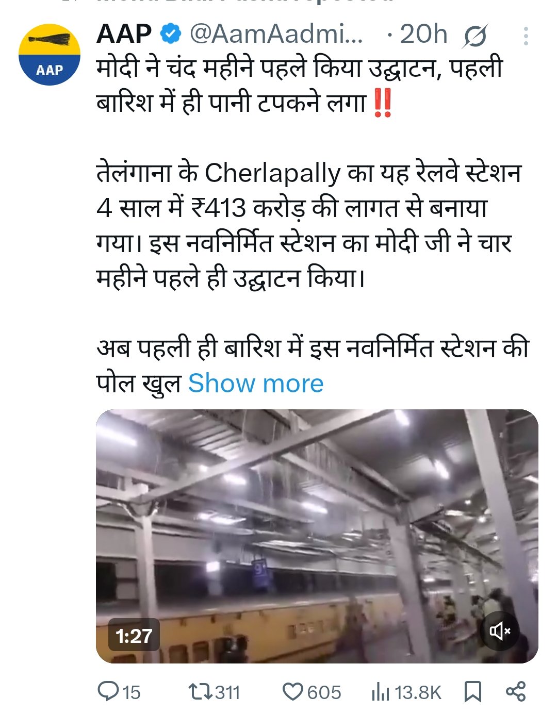The width and height of the screenshot is (557, 714).
Task: Click the 1:27 video duration badge
Action: 134,636
